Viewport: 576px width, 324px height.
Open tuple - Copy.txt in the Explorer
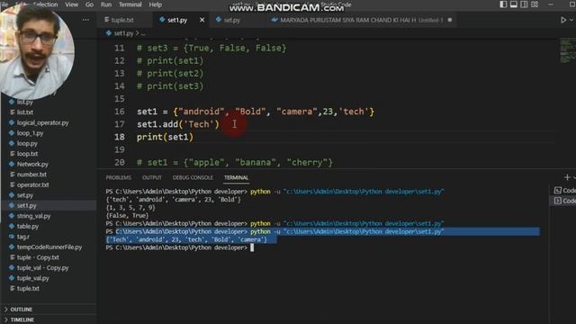[x=38, y=257]
